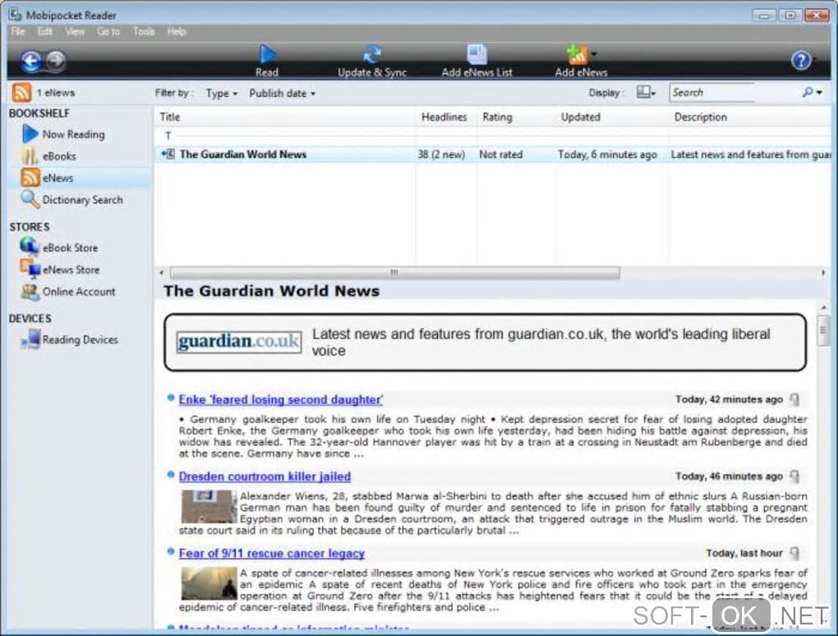Click the orange RSS icon beside 1 eNews

click(21, 93)
